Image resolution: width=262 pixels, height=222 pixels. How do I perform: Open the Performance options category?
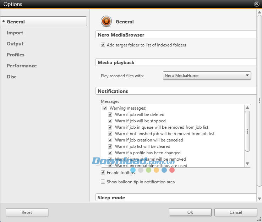(22, 66)
